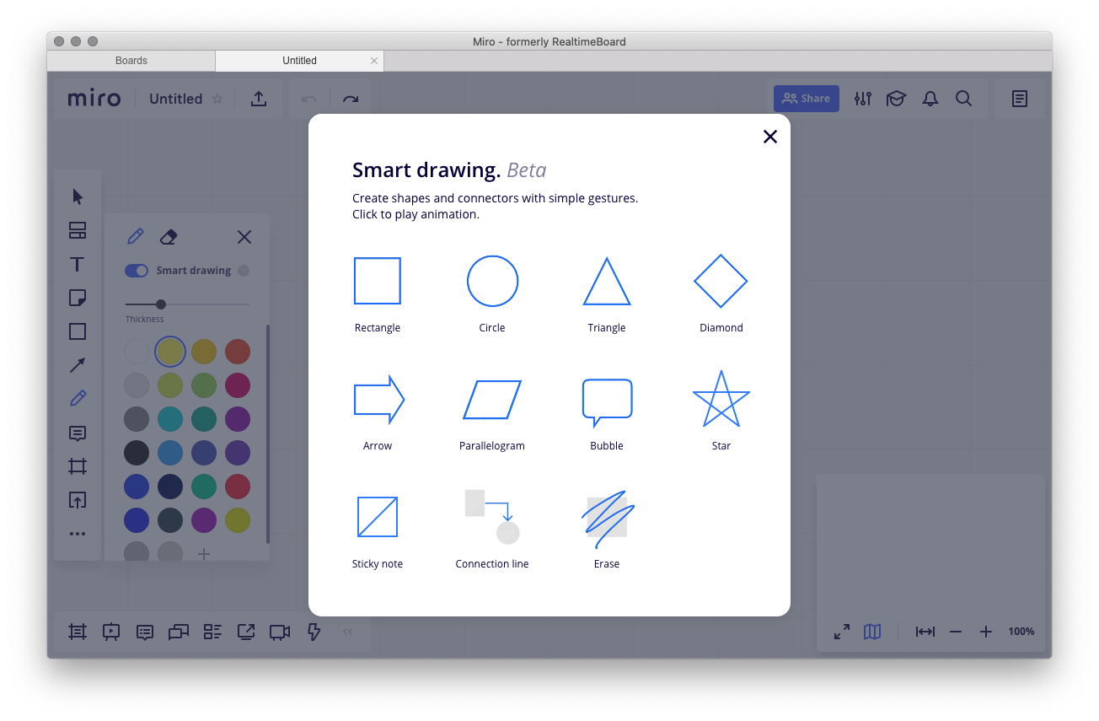Open notifications bell

tap(930, 99)
